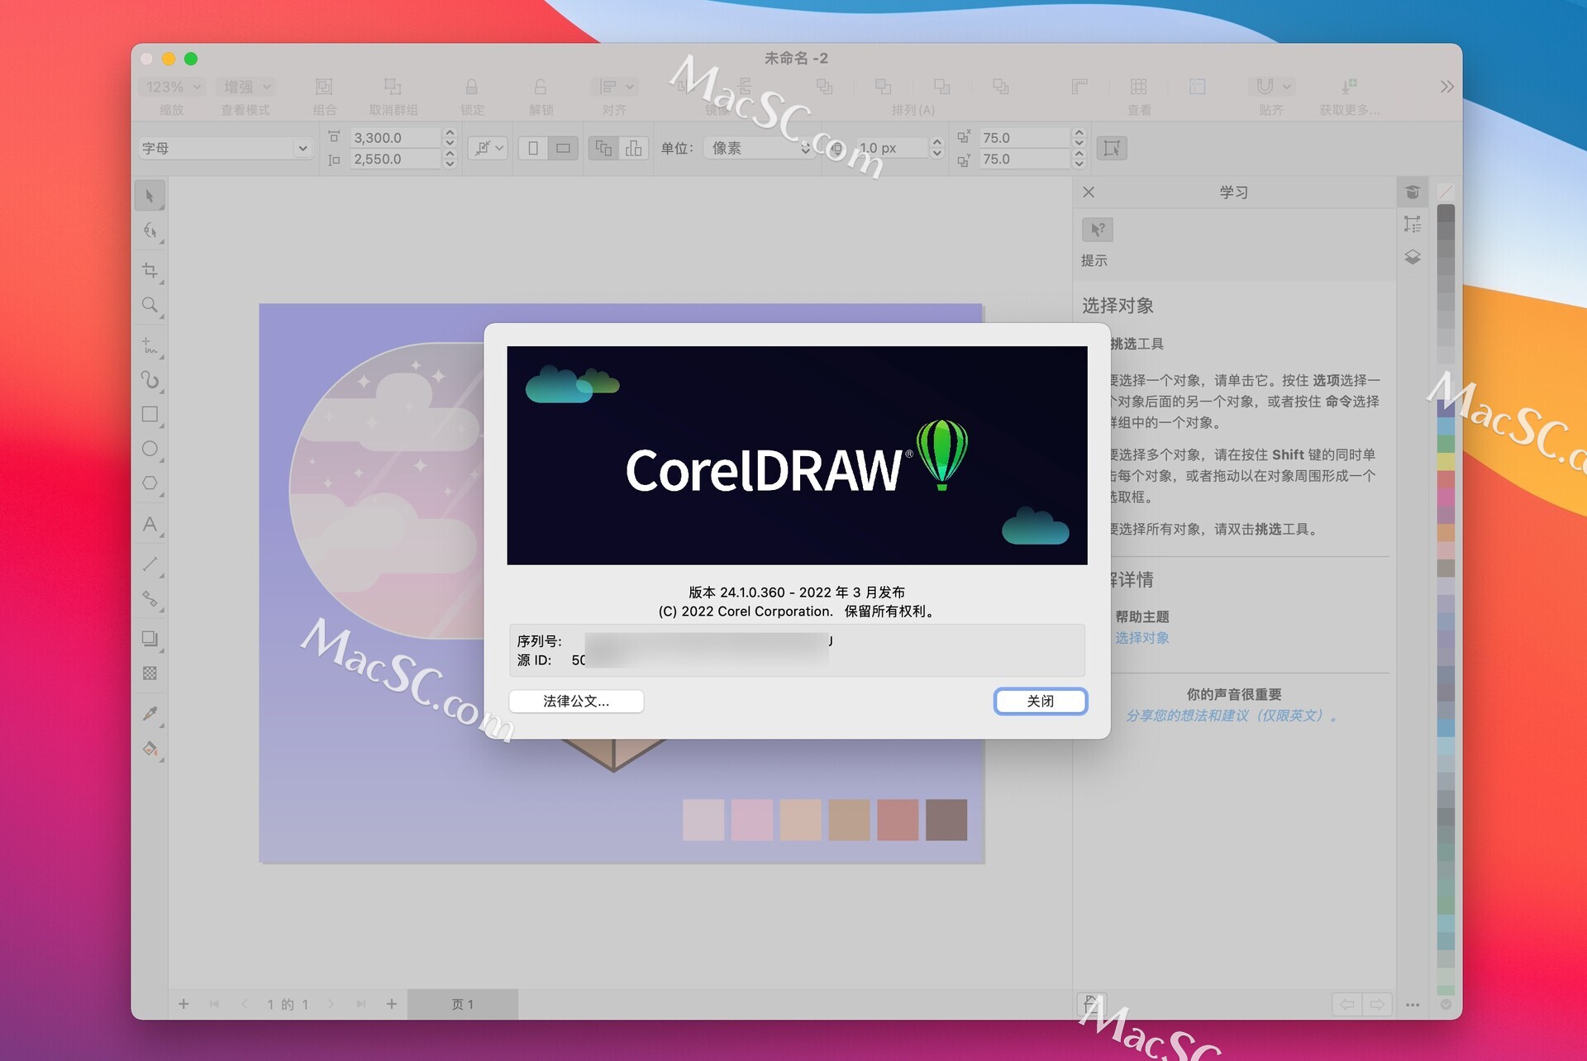
Task: Click the dark brown swatch on canvas
Action: [946, 819]
